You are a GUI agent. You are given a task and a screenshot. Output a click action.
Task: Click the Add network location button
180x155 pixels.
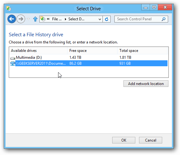tap(146, 84)
